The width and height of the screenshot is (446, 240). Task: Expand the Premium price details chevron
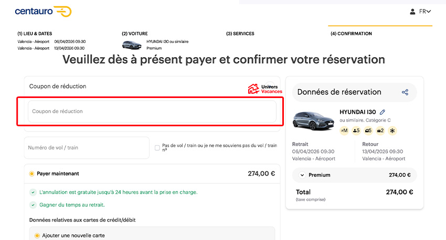tap(302, 175)
